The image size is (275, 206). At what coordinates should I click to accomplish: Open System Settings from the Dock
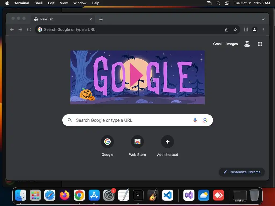click(x=109, y=195)
